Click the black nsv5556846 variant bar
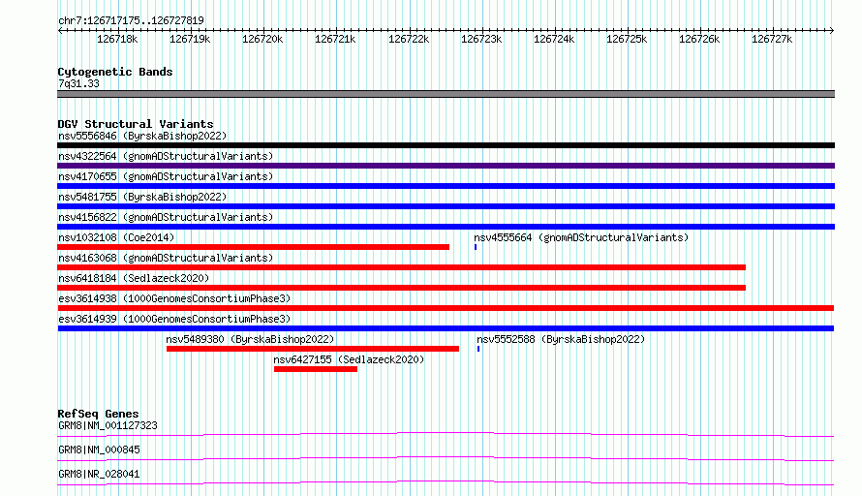This screenshot has height=496, width=862. (x=446, y=145)
